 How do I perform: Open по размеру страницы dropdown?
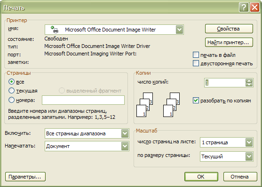point(249,156)
